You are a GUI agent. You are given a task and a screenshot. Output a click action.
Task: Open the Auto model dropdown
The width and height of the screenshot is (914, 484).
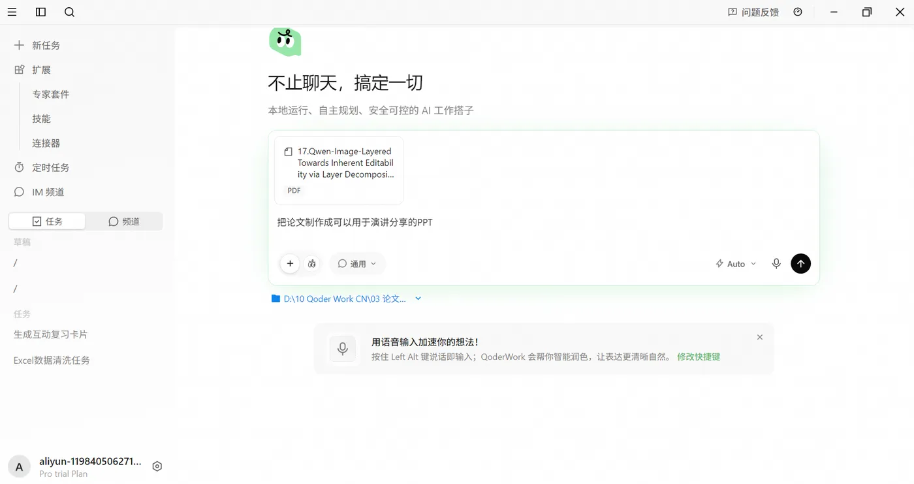pos(736,264)
